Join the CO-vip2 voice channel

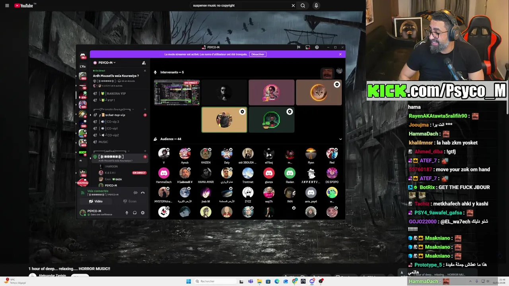tap(119, 135)
